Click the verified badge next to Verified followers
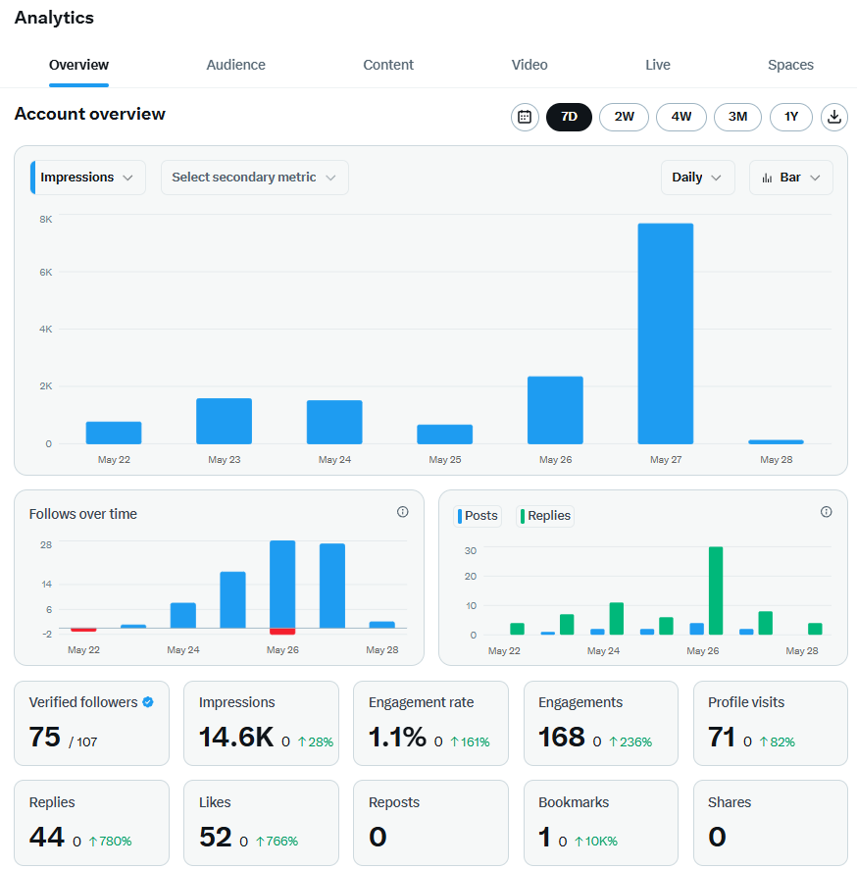857x869 pixels. tap(148, 701)
